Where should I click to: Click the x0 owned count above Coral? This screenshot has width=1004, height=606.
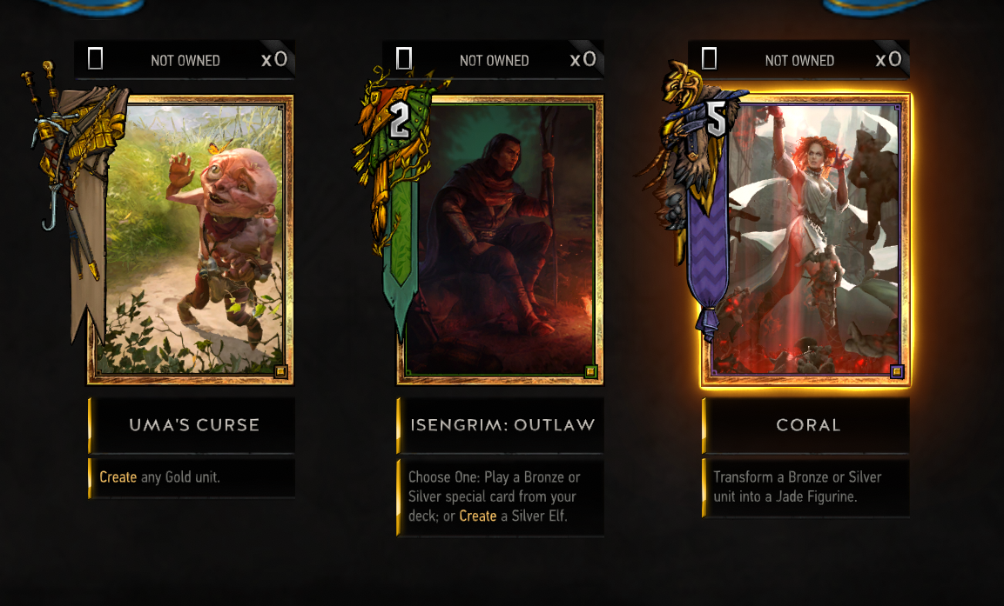(x=889, y=59)
